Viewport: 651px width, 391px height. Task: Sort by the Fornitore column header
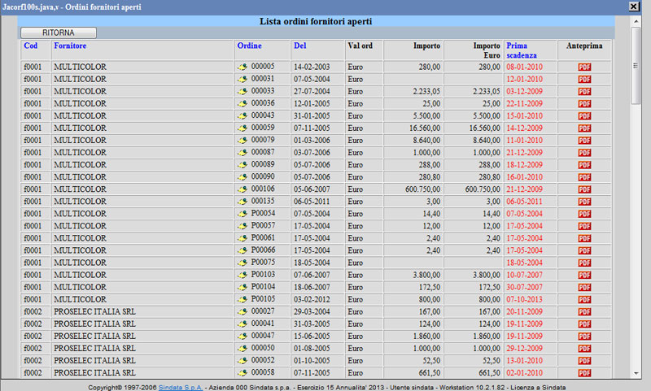tap(70, 46)
